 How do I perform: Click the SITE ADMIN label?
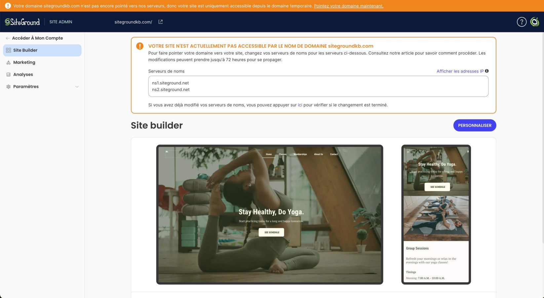click(61, 22)
